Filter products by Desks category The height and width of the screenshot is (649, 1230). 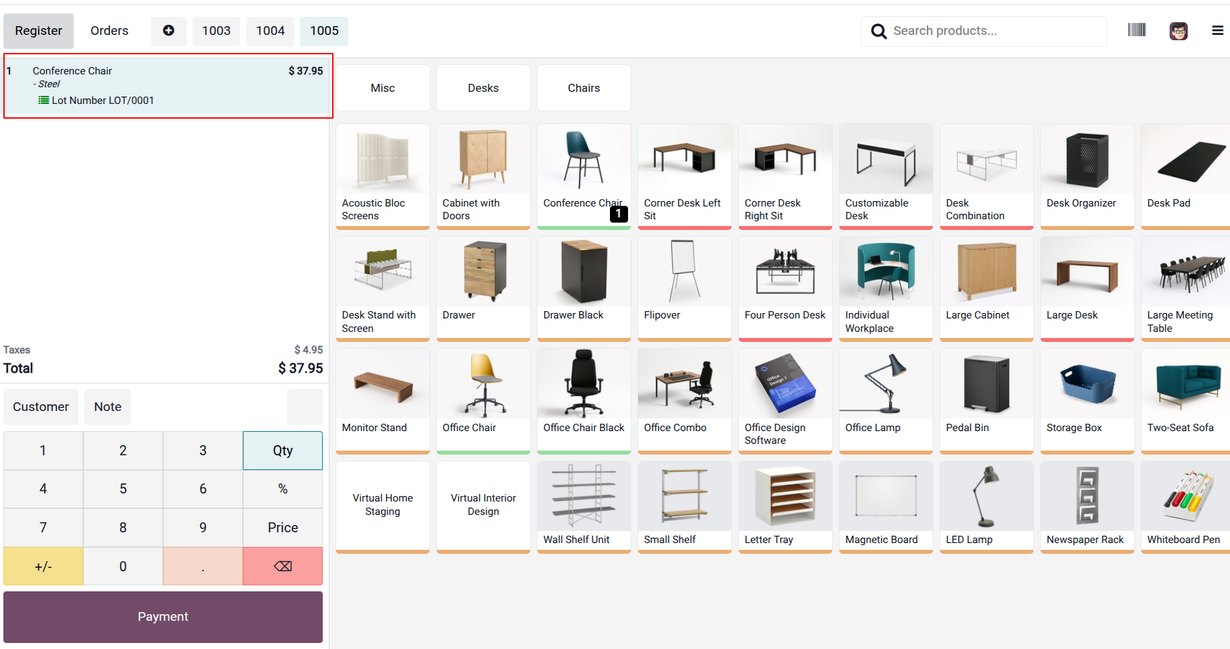pos(483,88)
